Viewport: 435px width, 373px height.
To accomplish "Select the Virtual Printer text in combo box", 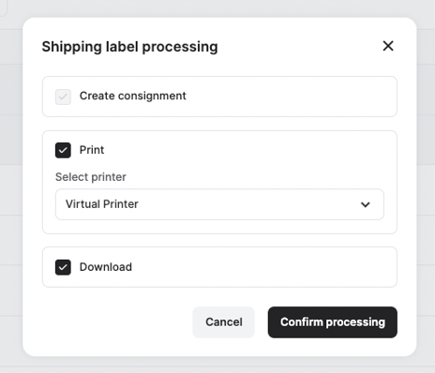I will 102,204.
